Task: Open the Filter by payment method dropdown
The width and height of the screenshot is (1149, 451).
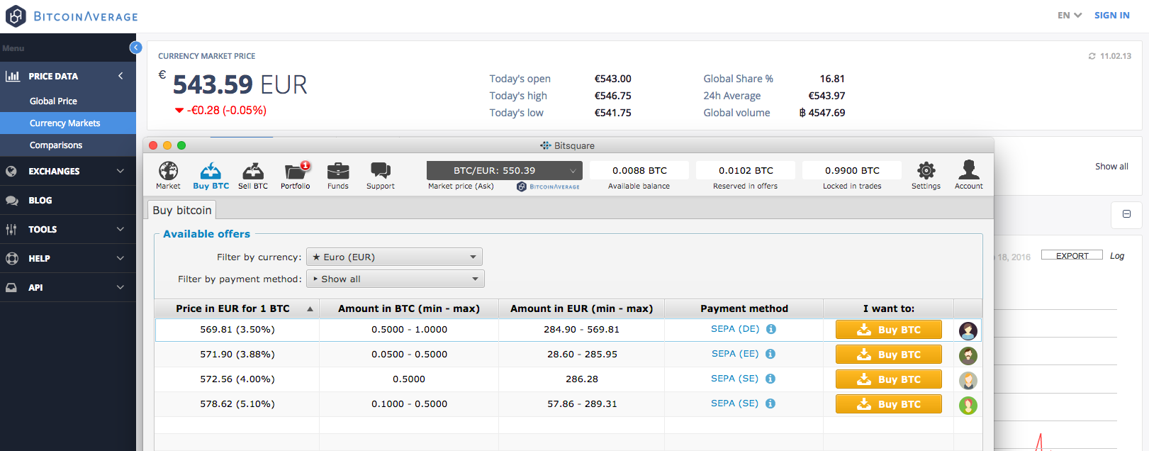Action: 396,279
